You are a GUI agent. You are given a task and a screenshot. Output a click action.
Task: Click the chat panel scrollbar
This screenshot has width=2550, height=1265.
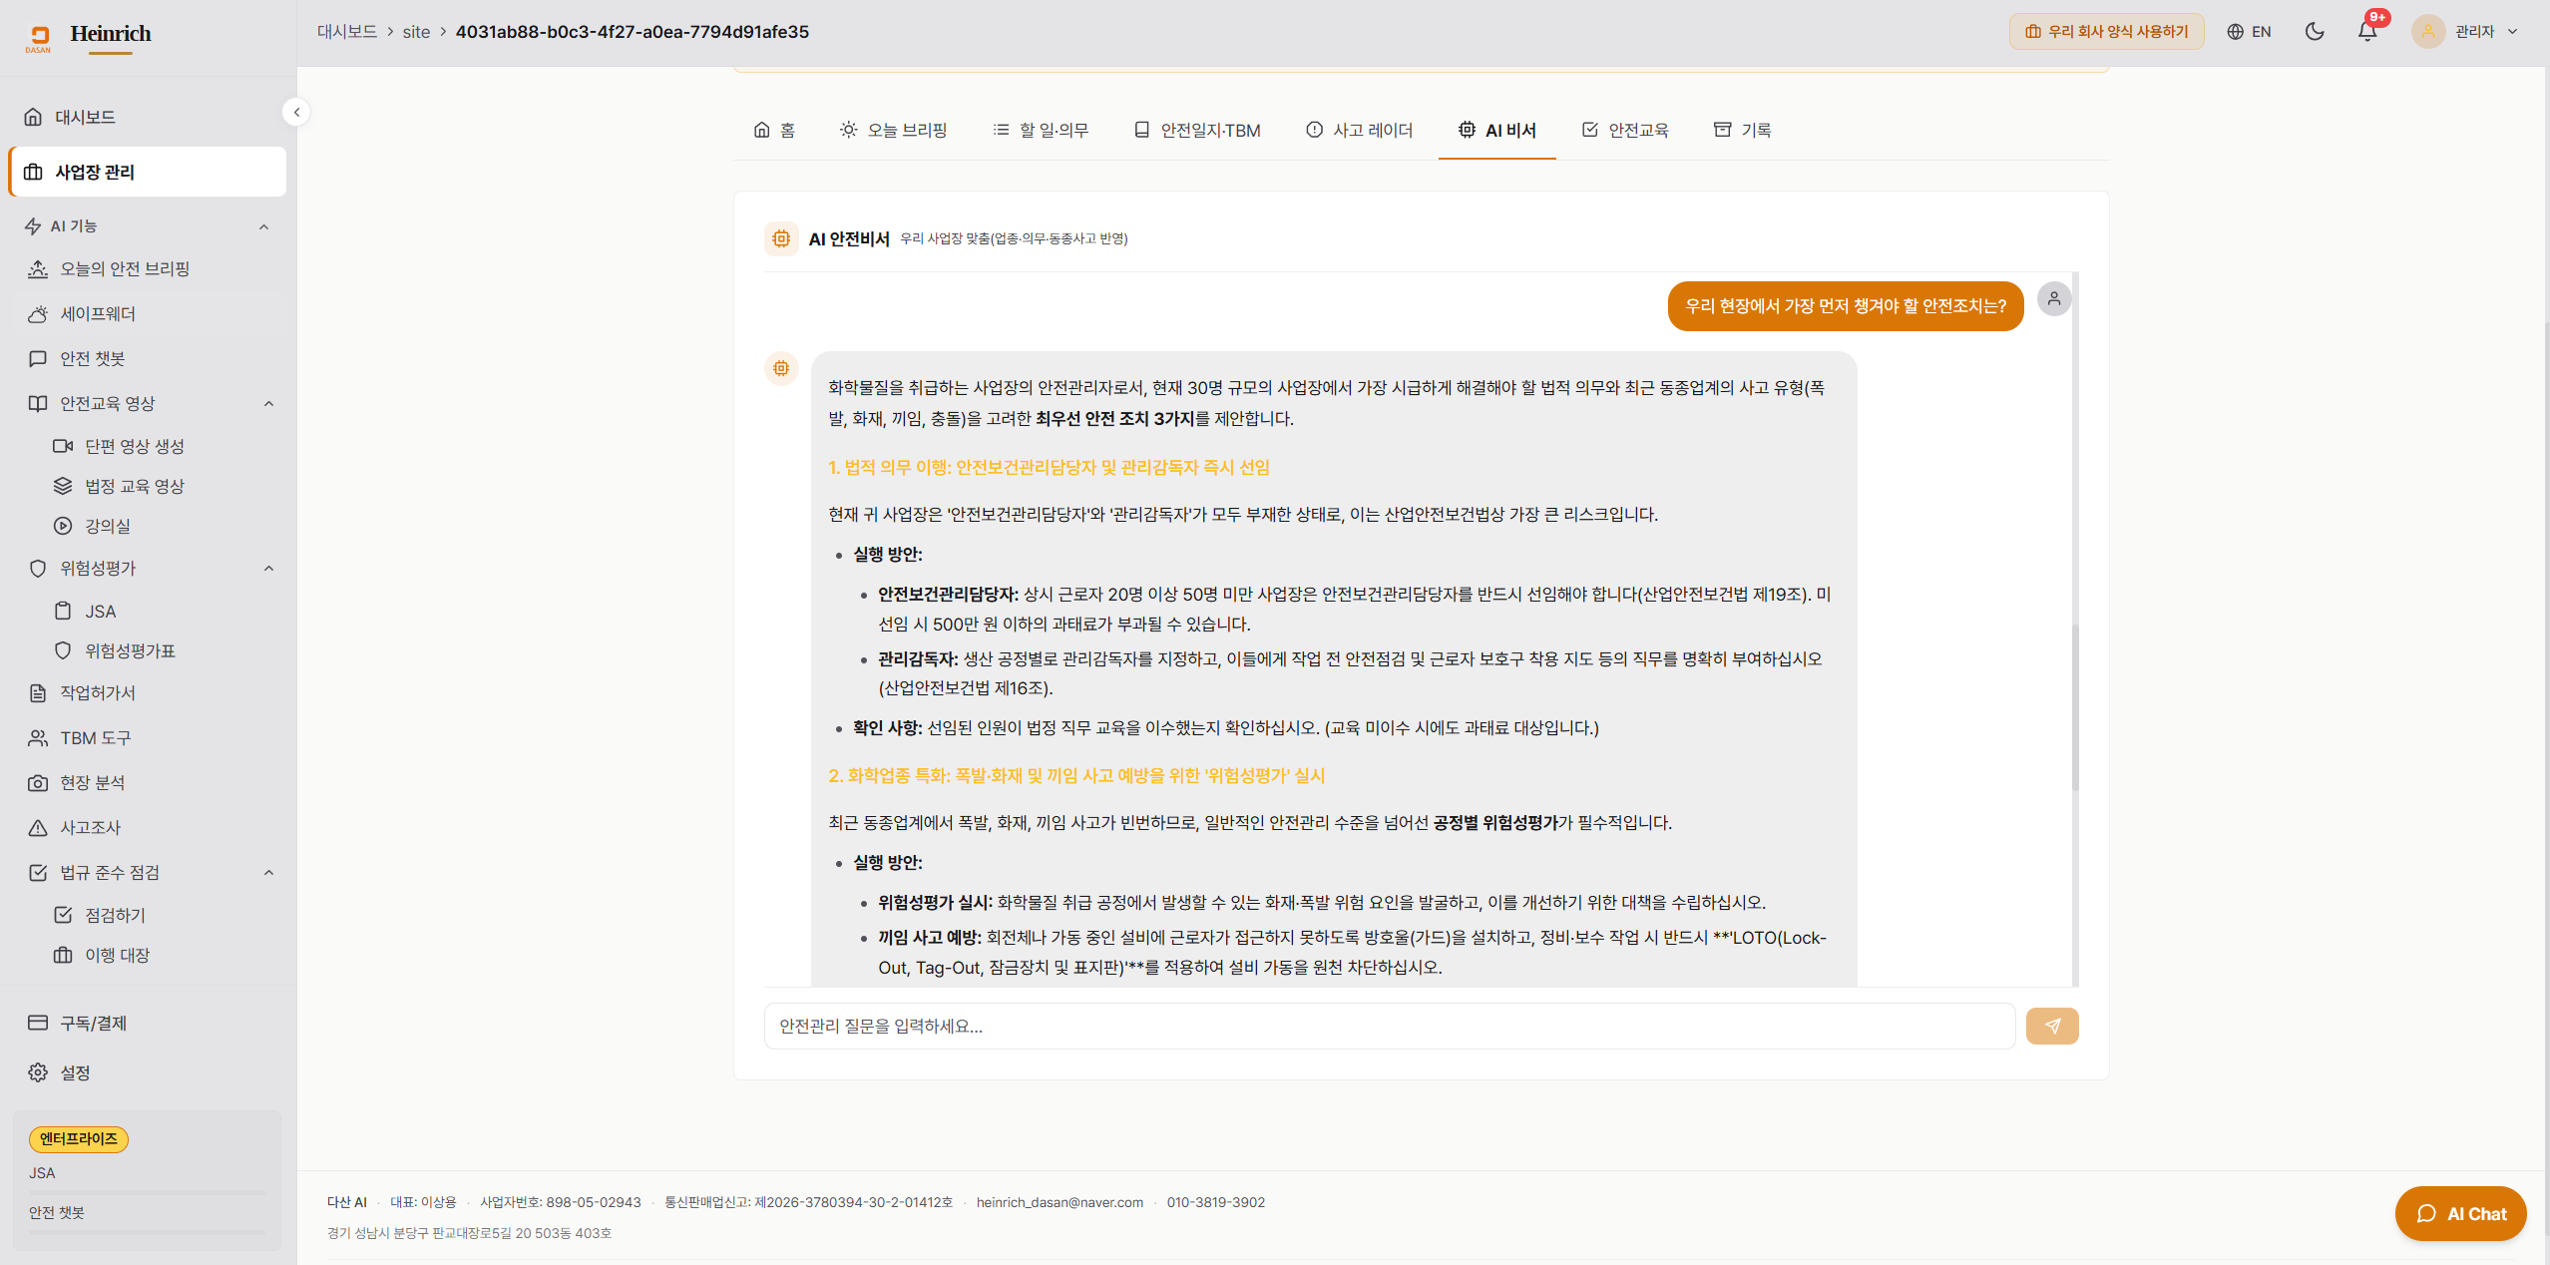tap(2075, 706)
